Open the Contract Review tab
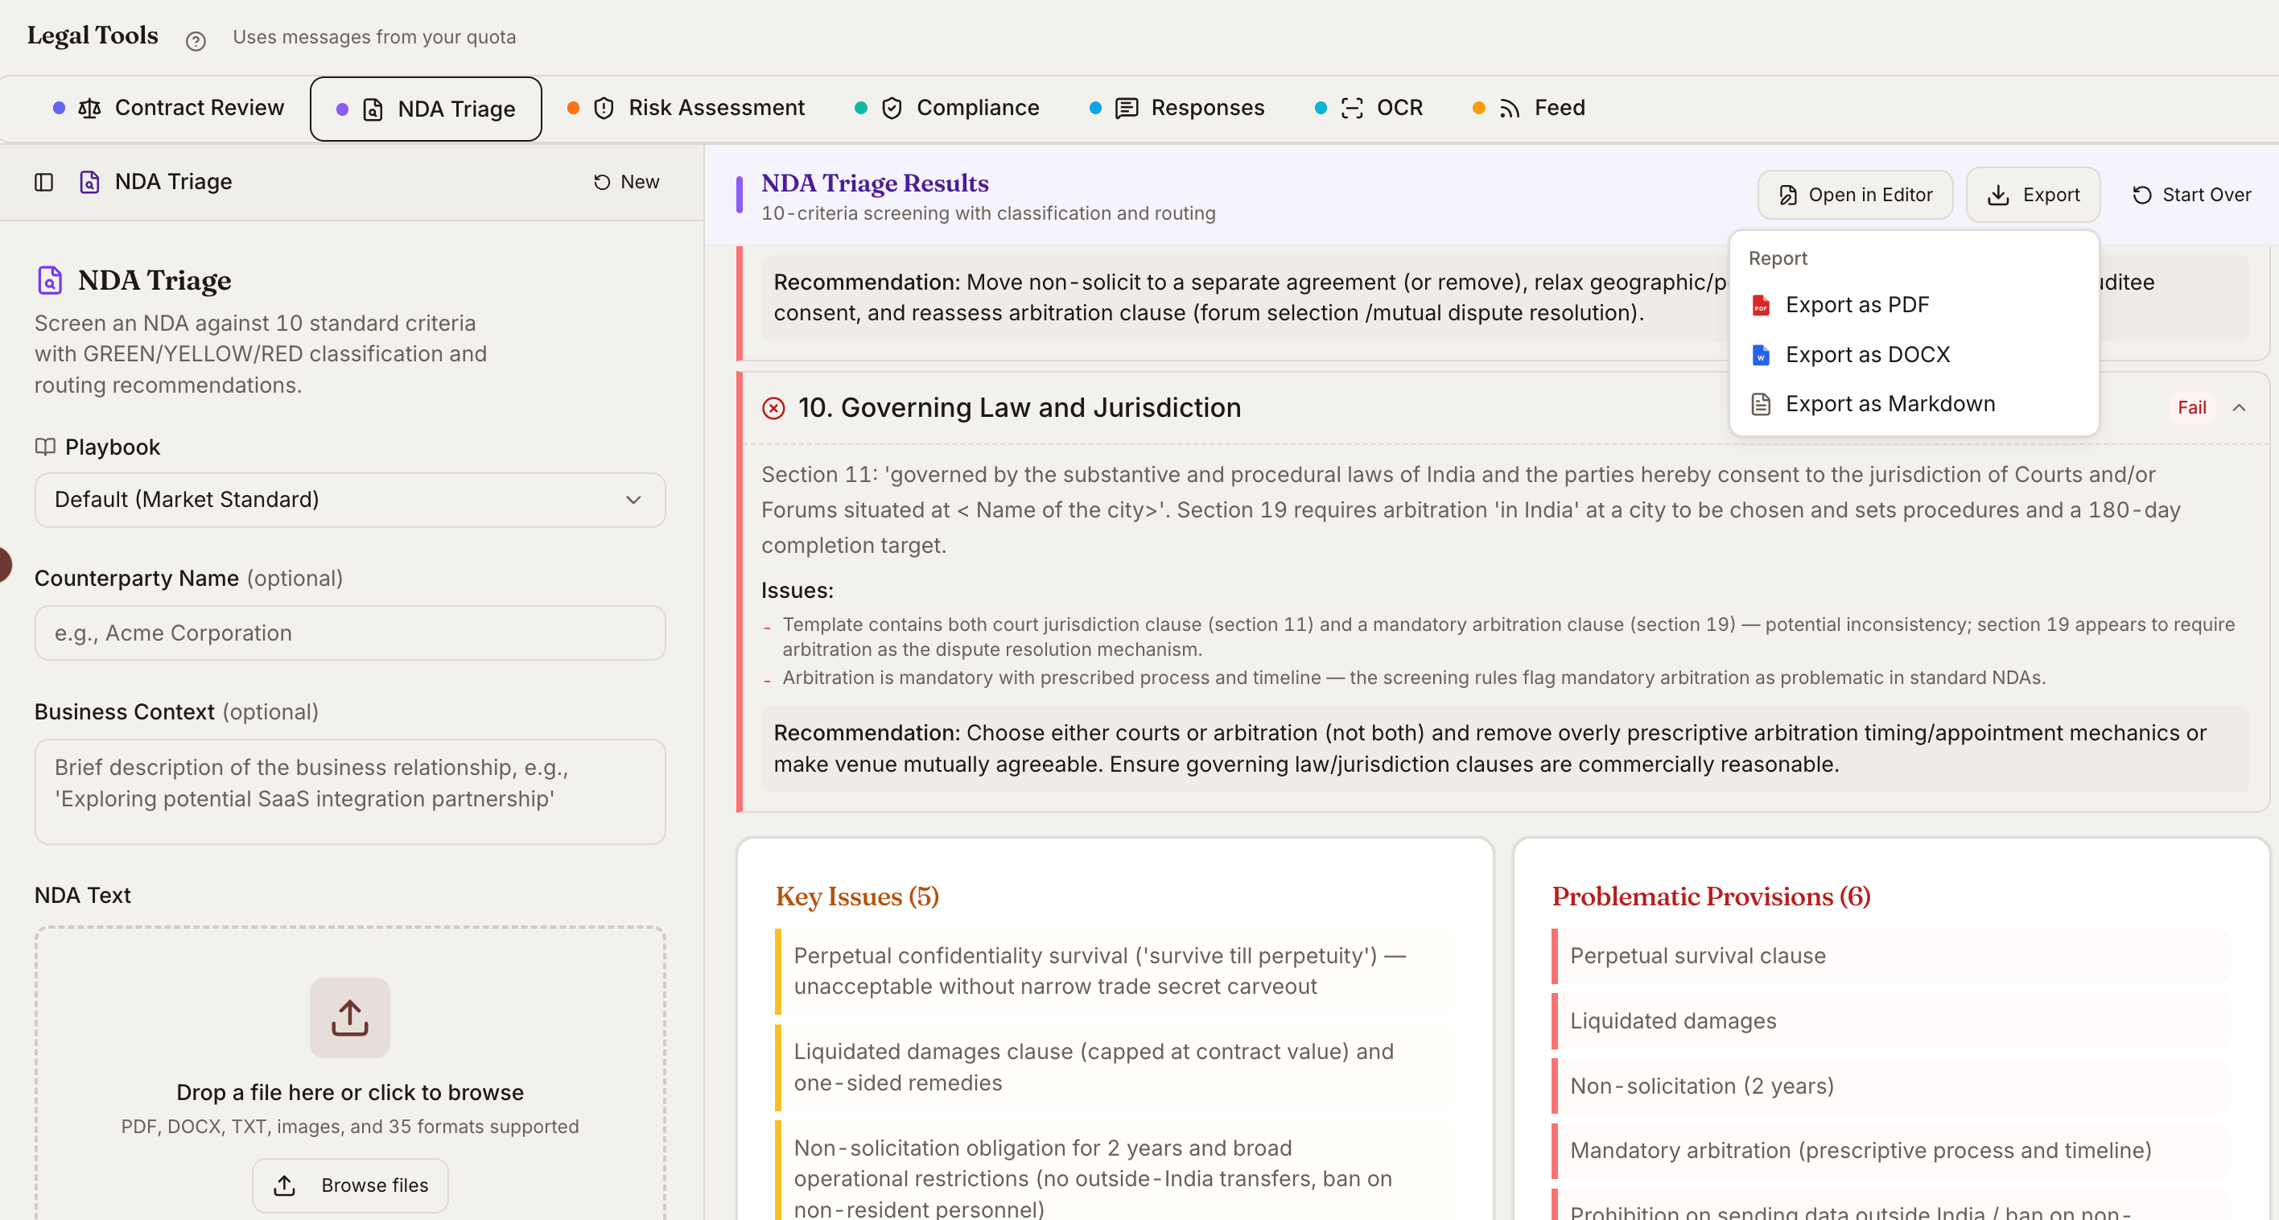Image resolution: width=2279 pixels, height=1220 pixels. click(169, 108)
